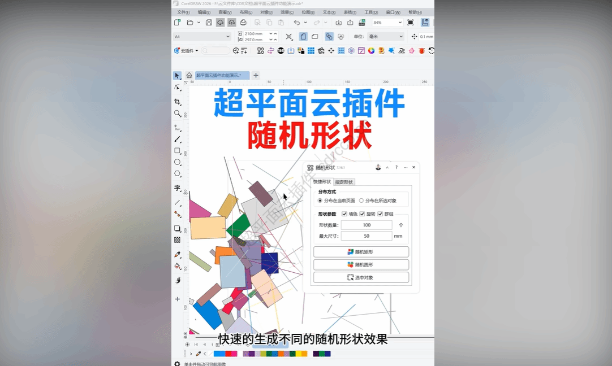Expand the Open file dropdown arrow
Image resolution: width=612 pixels, height=366 pixels.
199,23
